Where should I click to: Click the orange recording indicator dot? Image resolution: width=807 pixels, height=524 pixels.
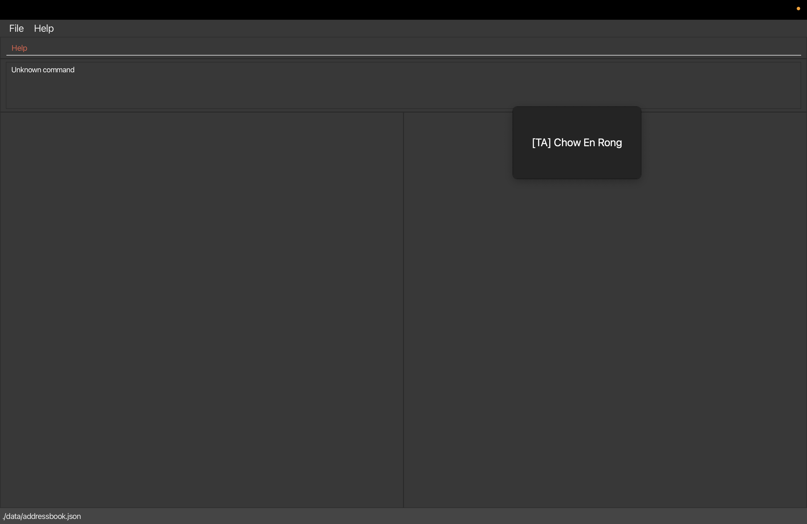(x=798, y=9)
